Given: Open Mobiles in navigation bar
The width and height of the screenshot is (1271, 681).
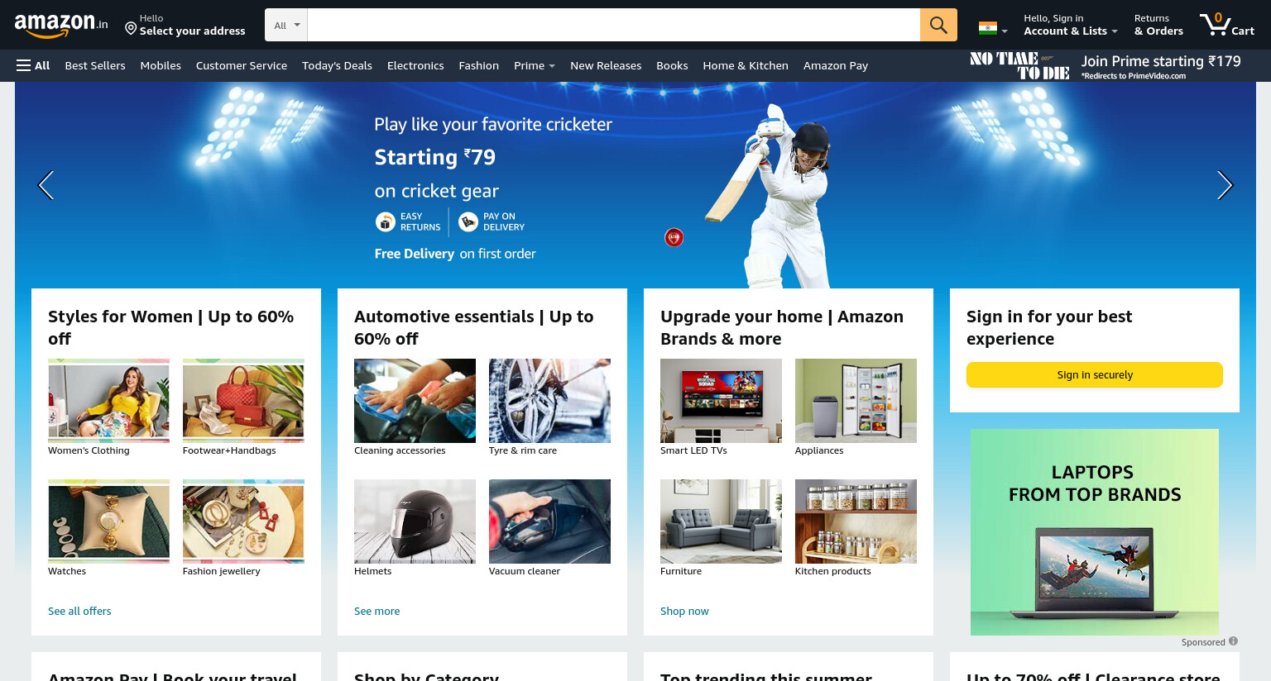Looking at the screenshot, I should [x=161, y=65].
